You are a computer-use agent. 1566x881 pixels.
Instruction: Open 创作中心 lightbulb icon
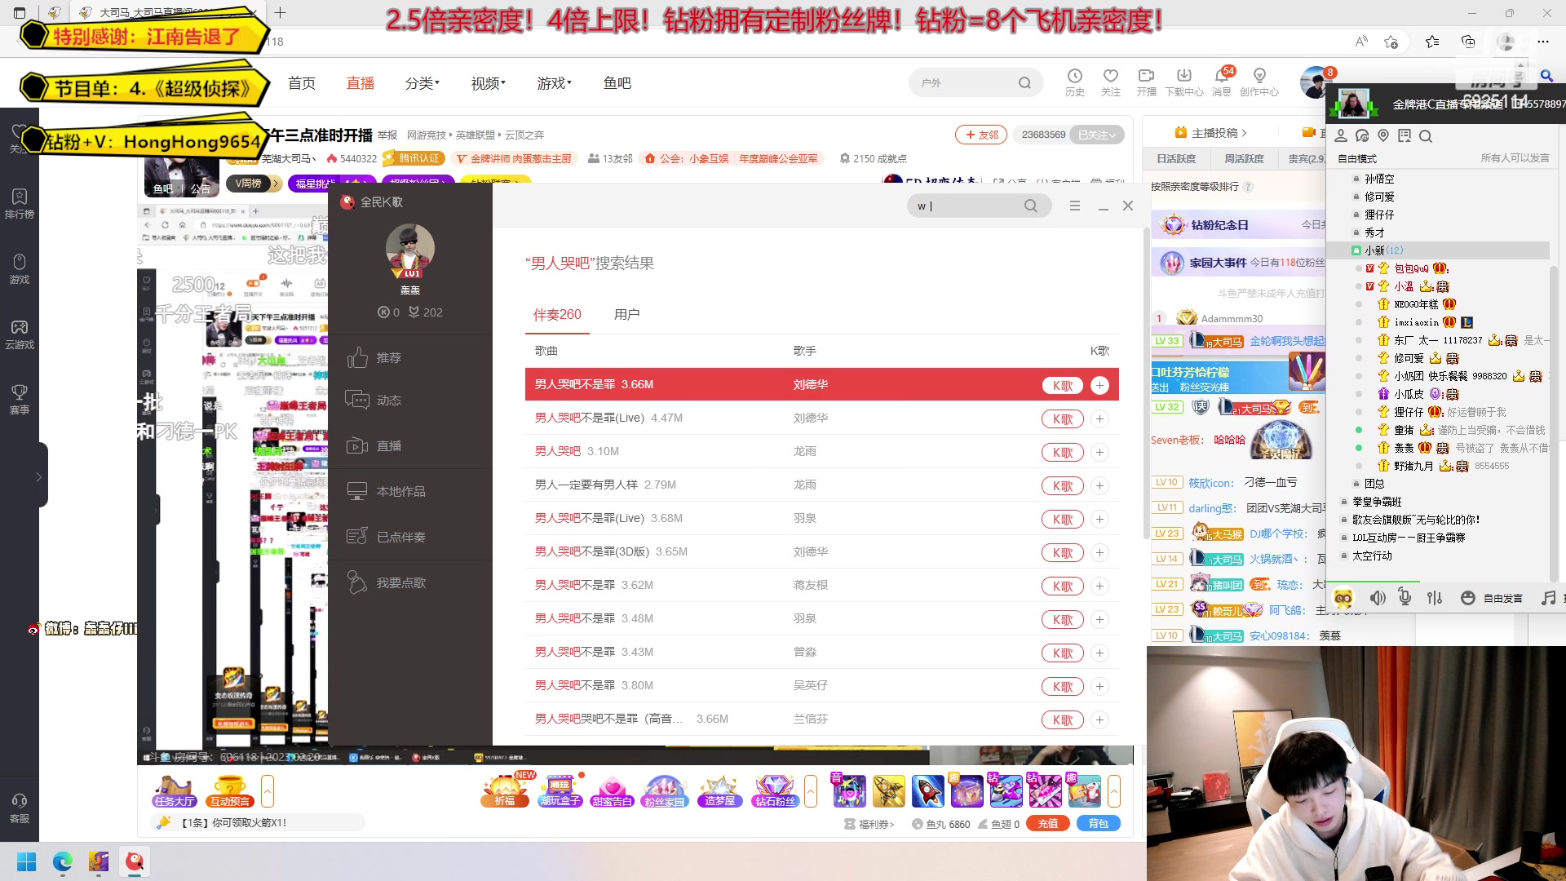[x=1259, y=82]
